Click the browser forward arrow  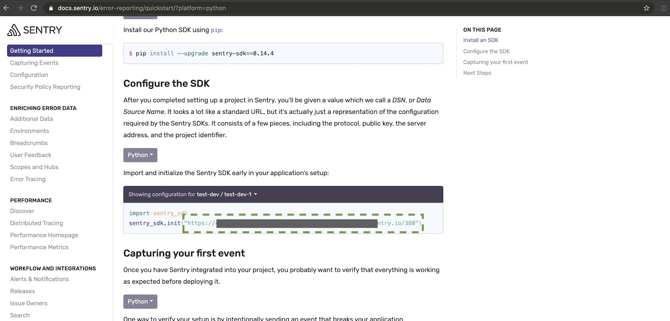tap(20, 8)
